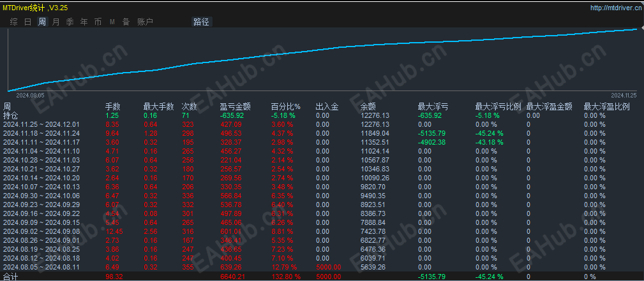The image size is (644, 281).
Task: Select week row 2024.08.26 ~ 2024.09.01
Action: tap(41, 240)
